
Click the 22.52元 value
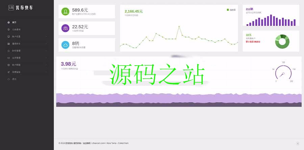tap(80, 27)
